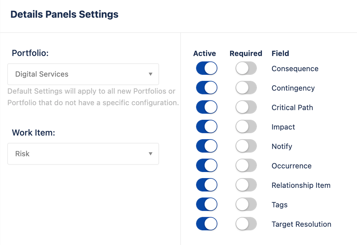
Task: Turn off Active for Contingency field
Action: [x=207, y=88]
